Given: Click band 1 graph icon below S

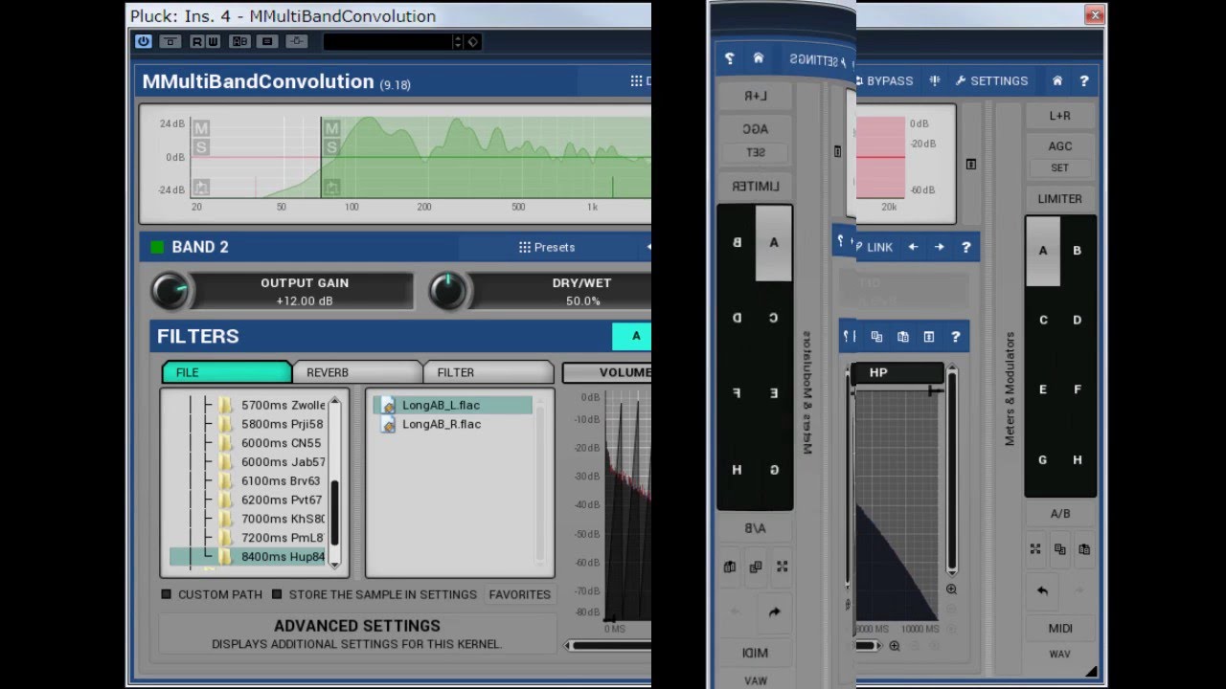Looking at the screenshot, I should (x=200, y=187).
